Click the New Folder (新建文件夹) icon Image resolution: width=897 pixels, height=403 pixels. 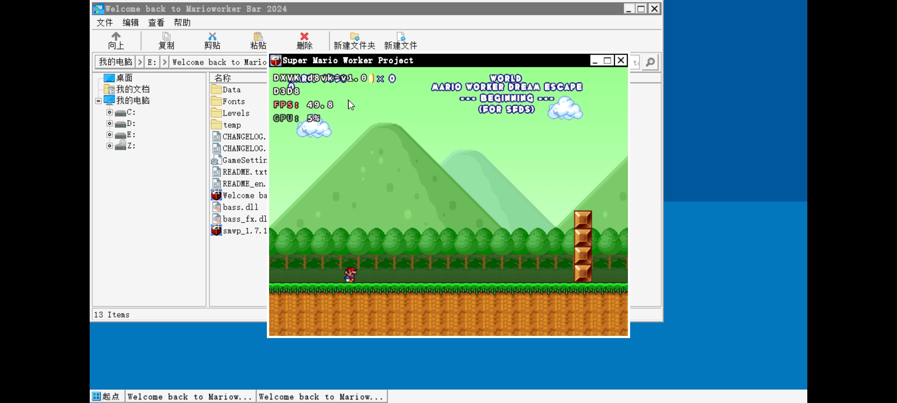pos(354,36)
